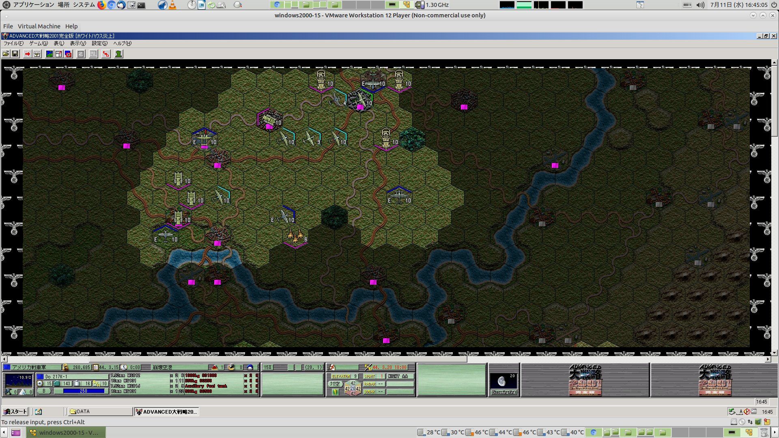Click the open file toolbar icon

pyautogui.click(x=6, y=54)
